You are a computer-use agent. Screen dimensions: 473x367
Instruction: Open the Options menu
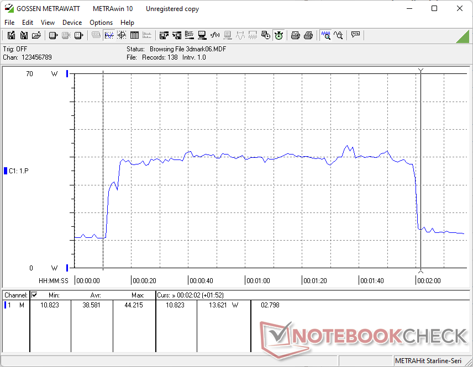[101, 23]
